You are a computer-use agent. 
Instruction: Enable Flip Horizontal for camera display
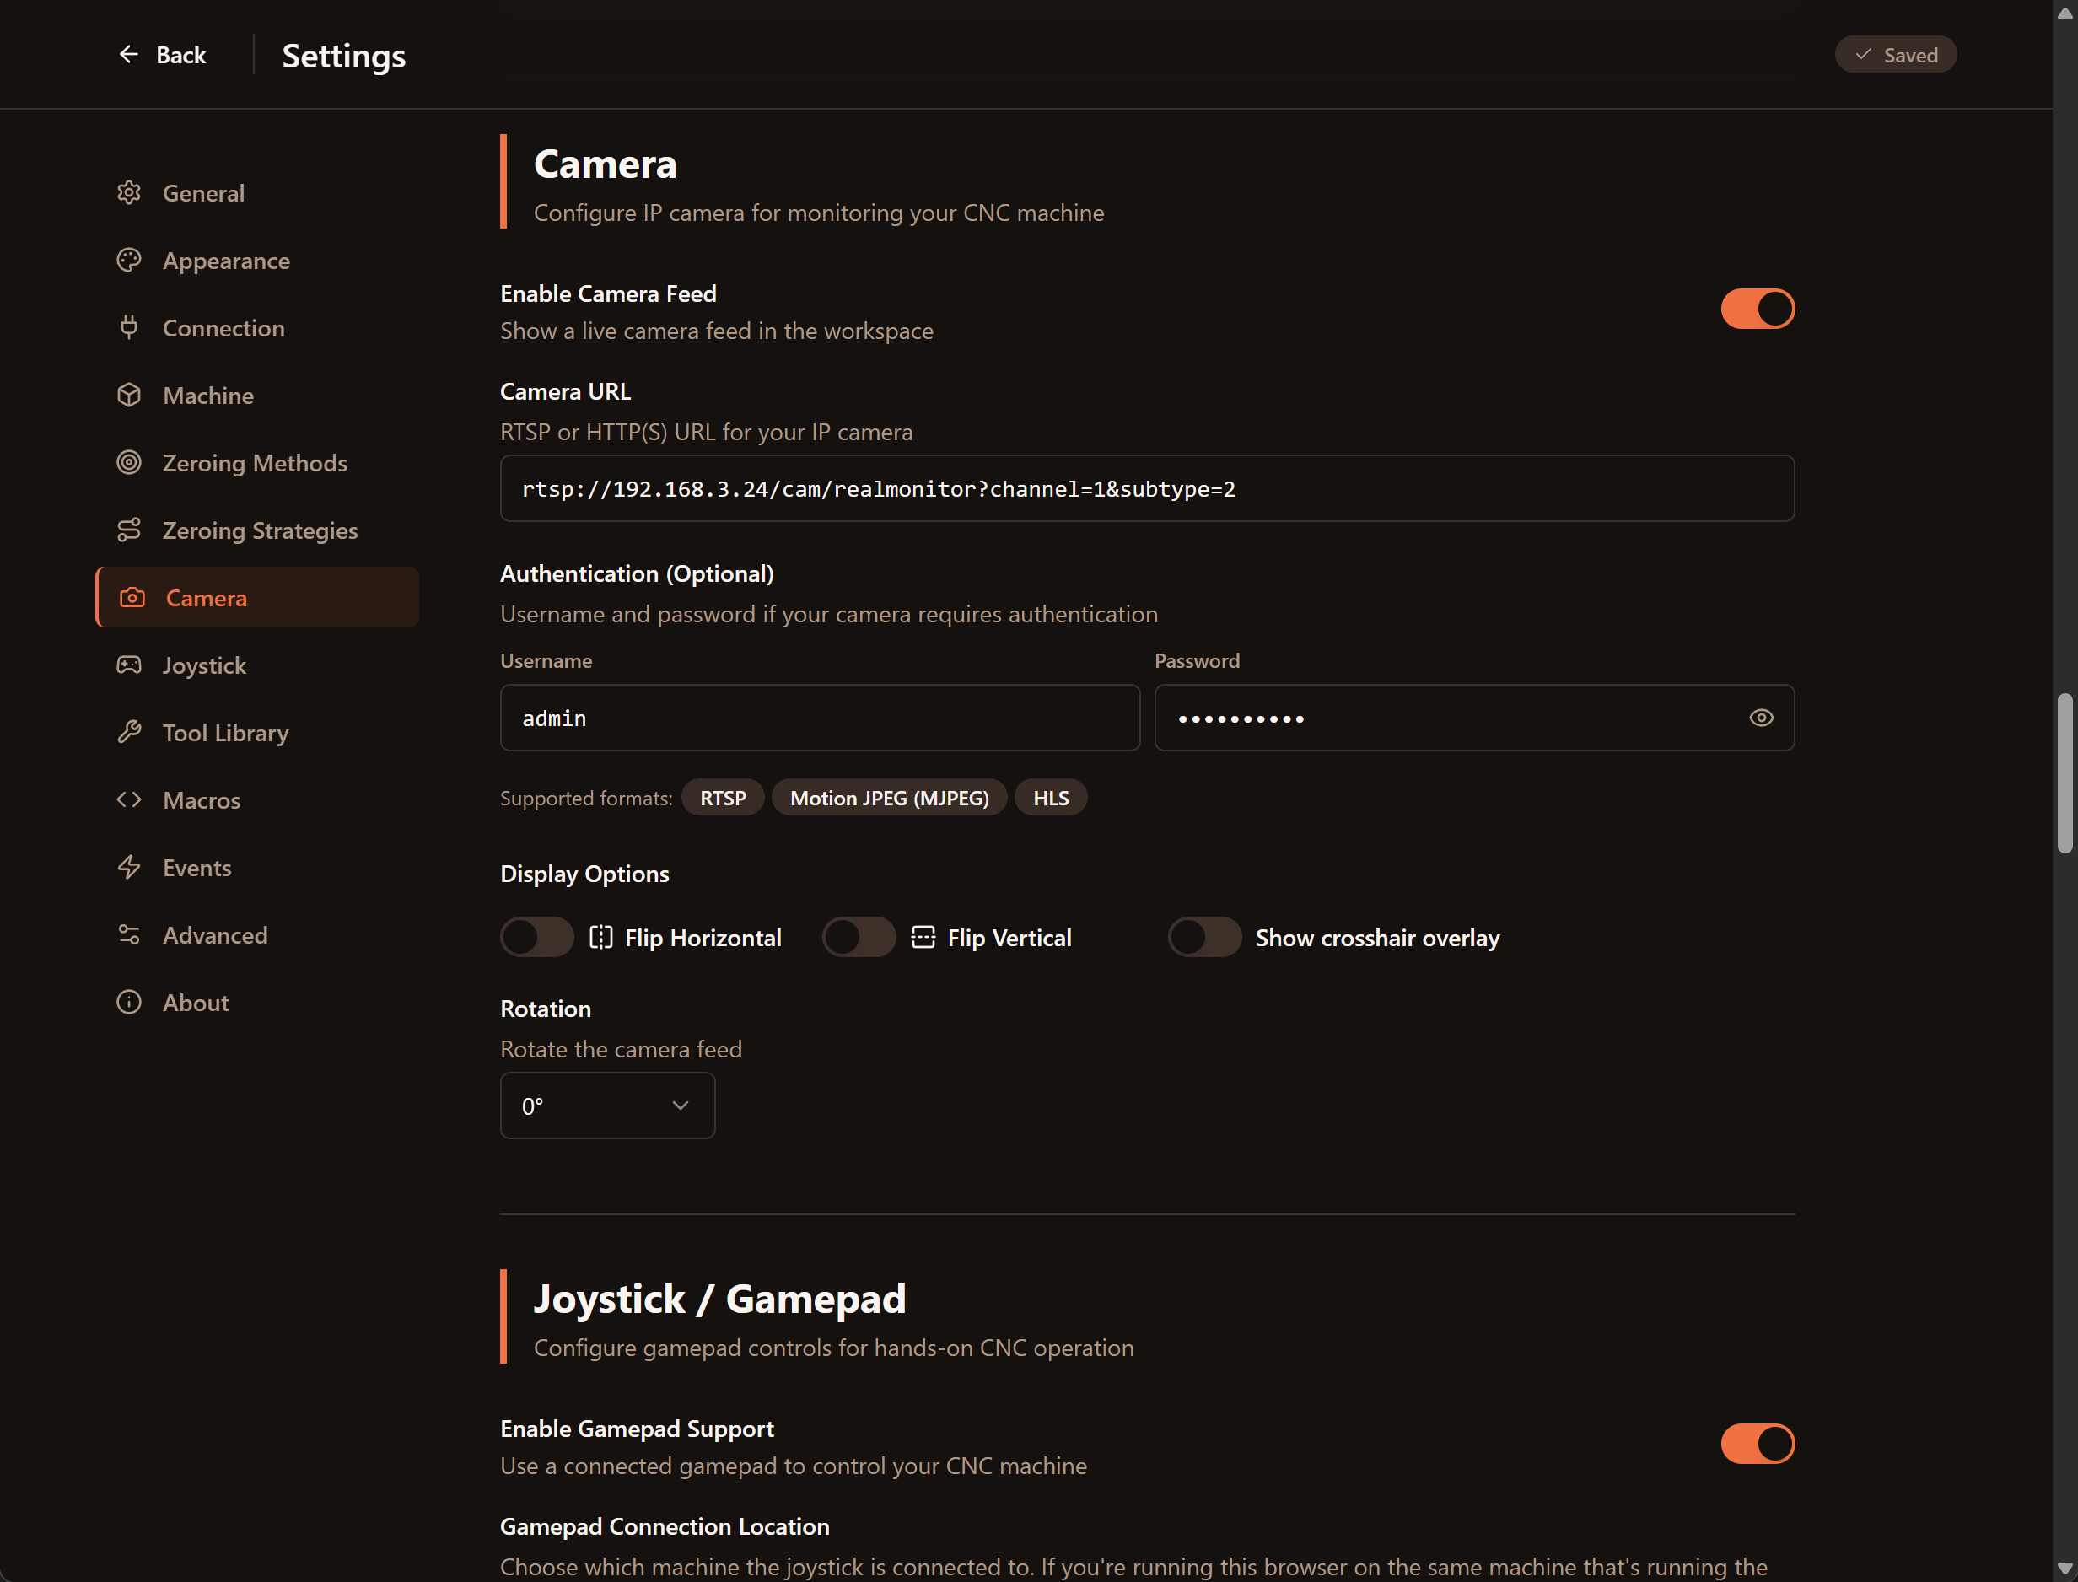pyautogui.click(x=536, y=936)
